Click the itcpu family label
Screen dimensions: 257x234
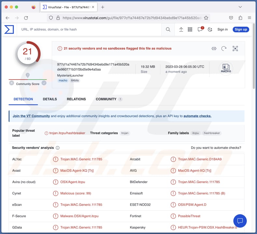coord(196,133)
